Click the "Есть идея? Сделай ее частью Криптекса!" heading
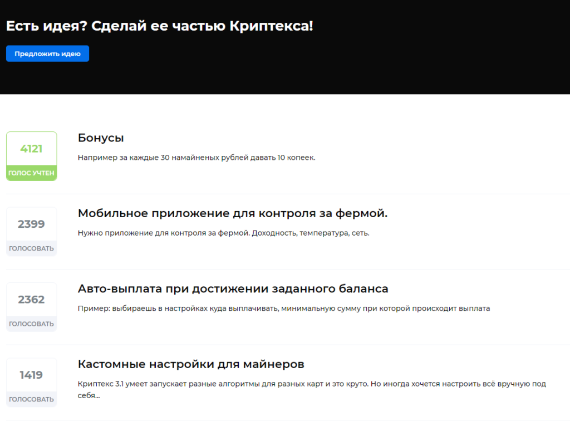Image resolution: width=570 pixels, height=421 pixels. (160, 26)
